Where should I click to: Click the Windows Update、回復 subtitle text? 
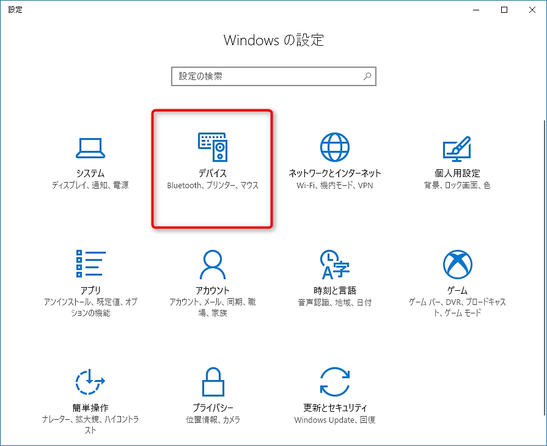point(334,420)
